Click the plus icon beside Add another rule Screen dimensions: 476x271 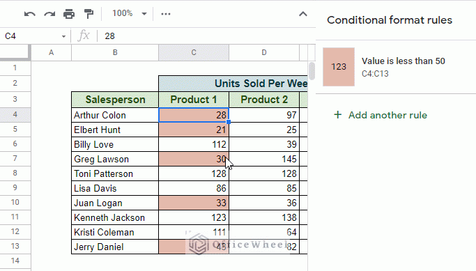[338, 115]
